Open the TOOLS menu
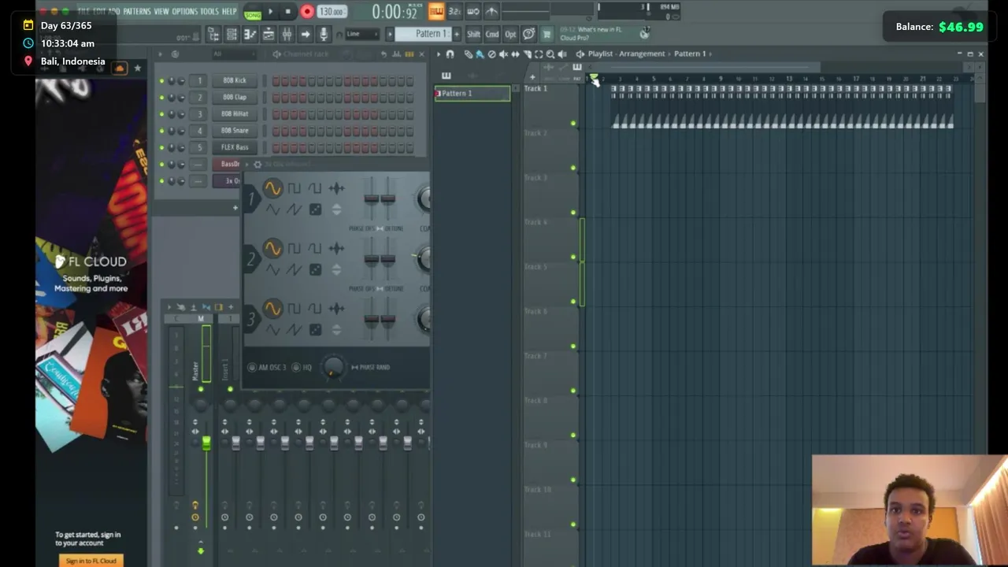 209,12
